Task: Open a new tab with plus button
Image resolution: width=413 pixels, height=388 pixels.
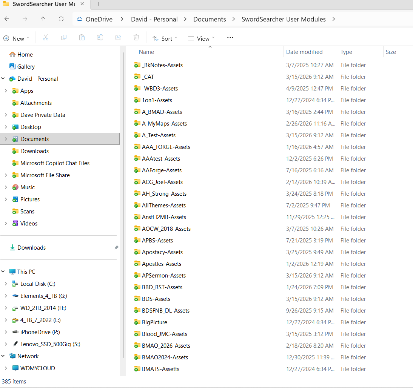Action: pyautogui.click(x=99, y=4)
